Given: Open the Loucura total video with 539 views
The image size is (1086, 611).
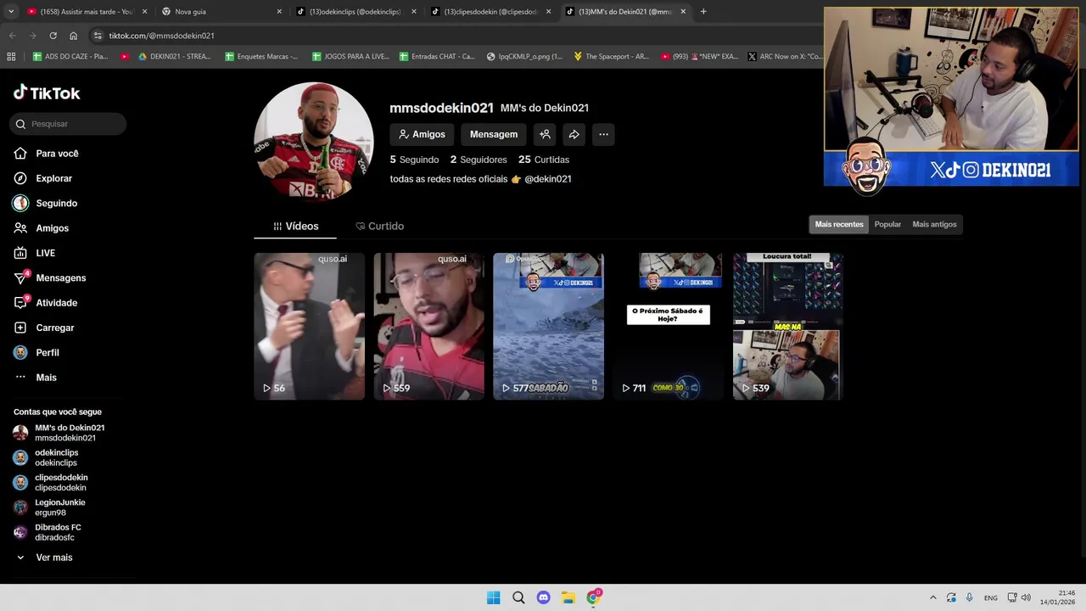Looking at the screenshot, I should (787, 327).
